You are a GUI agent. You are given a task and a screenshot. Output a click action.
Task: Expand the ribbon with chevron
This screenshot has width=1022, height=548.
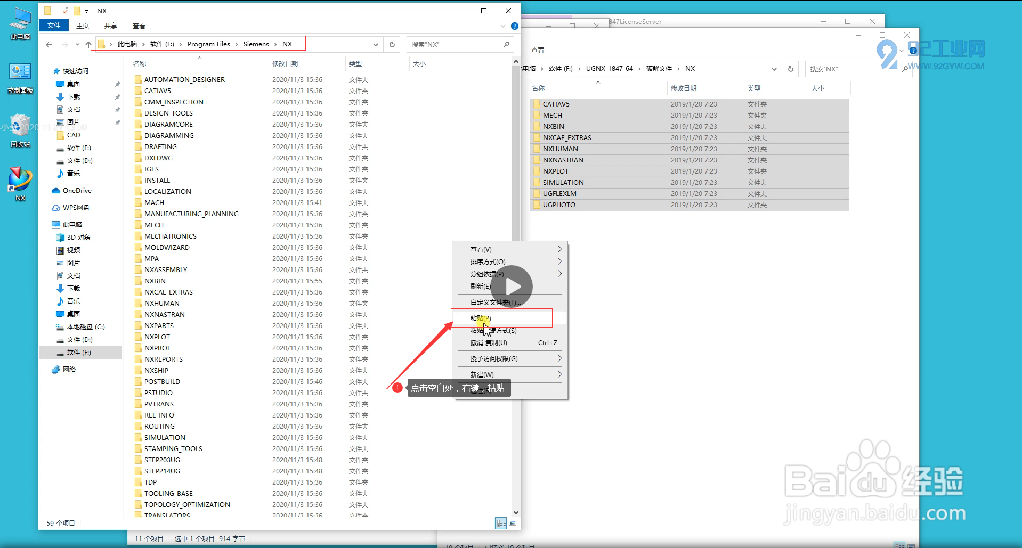click(503, 26)
